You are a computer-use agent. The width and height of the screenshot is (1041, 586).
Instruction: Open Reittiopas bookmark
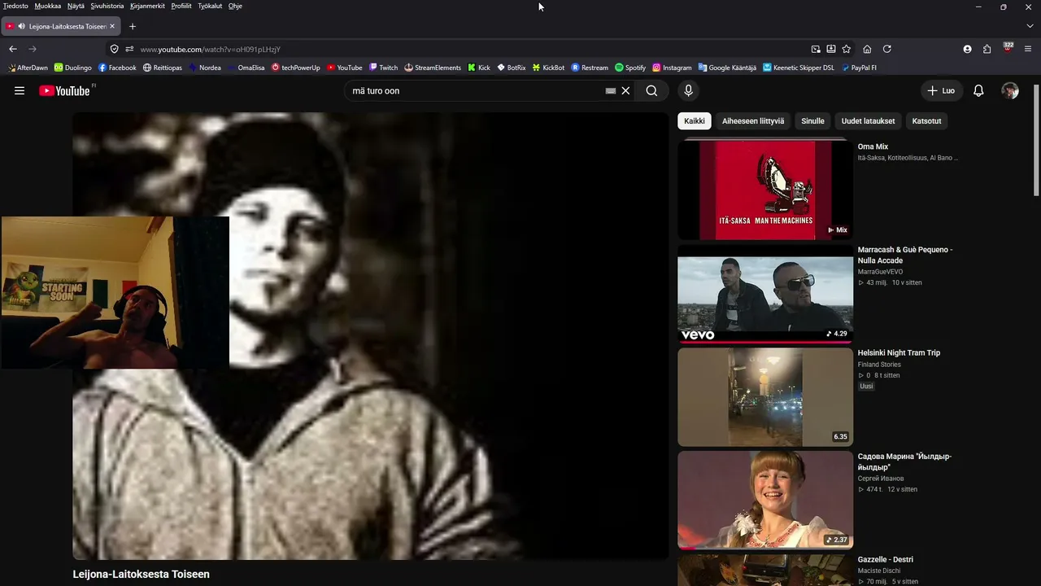pos(163,68)
